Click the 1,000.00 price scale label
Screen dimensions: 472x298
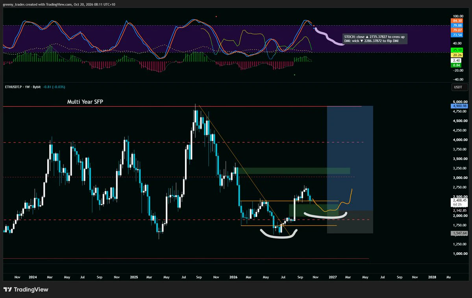click(460, 254)
